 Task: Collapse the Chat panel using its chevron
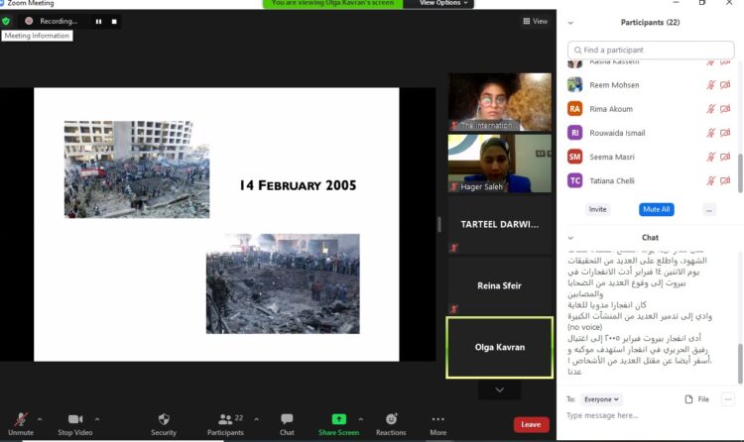pos(571,238)
